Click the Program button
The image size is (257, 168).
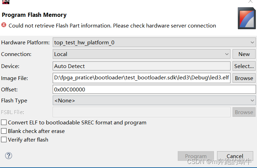tap(196, 156)
